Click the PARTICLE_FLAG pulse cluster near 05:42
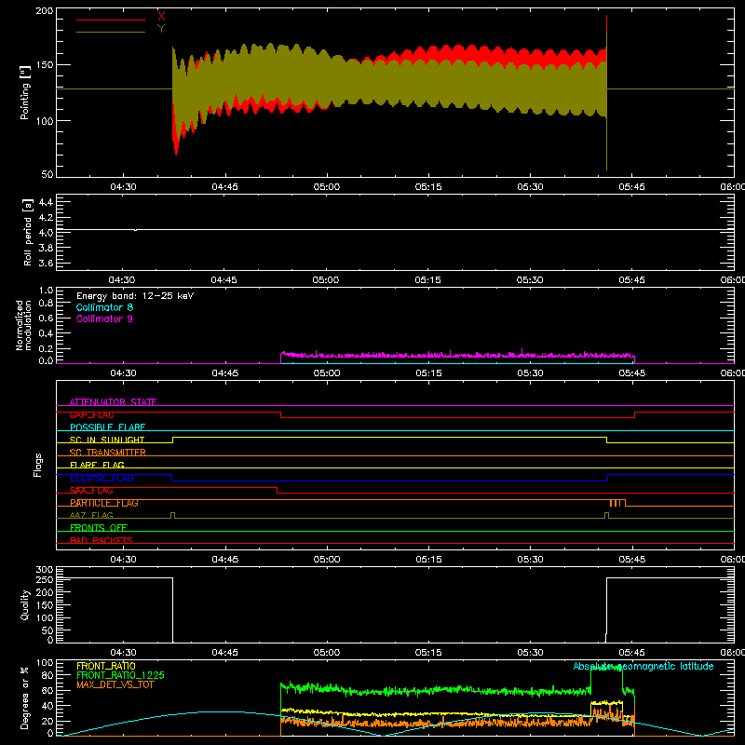Image resolution: width=745 pixels, height=745 pixels. tap(616, 503)
